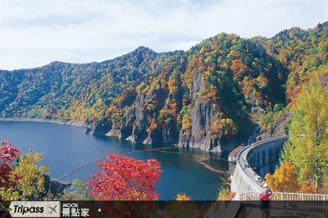The image size is (328, 218).
Task: Open the MOOK 景點家 logo link
Action: 75,210
